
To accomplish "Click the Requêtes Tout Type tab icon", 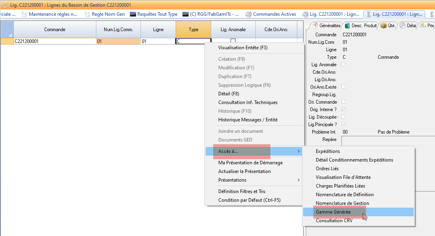I will click(133, 14).
